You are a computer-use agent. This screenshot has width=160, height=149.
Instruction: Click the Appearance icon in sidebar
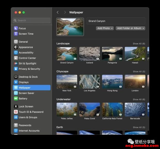tap(16, 47)
